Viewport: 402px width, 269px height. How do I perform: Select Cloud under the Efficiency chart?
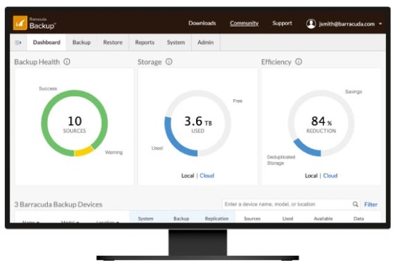point(330,175)
